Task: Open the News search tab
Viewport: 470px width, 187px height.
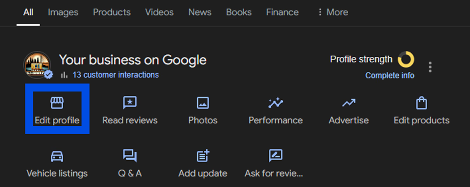Action: tap(200, 12)
